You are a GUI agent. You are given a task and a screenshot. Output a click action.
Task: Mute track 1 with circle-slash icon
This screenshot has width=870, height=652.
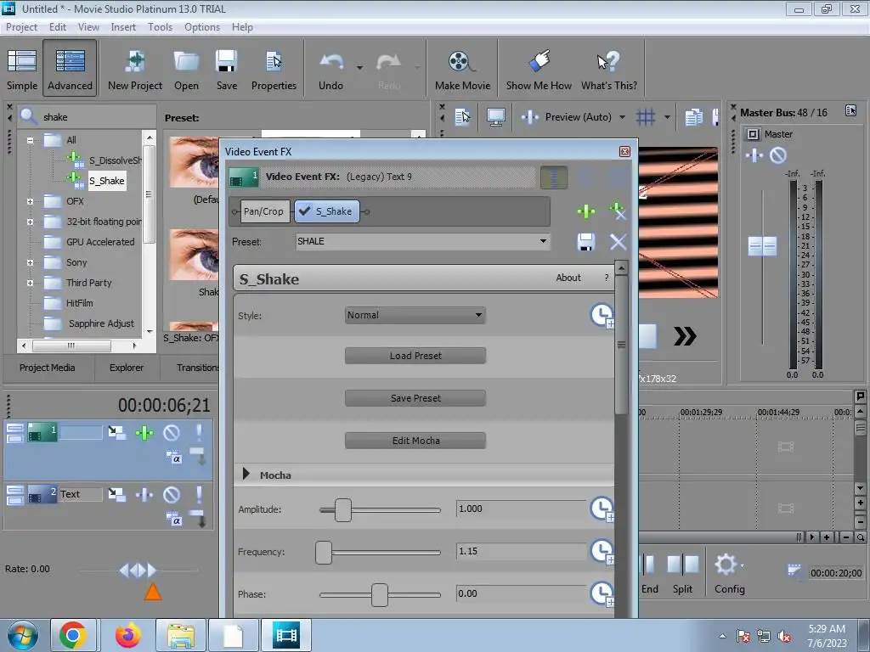click(x=172, y=432)
